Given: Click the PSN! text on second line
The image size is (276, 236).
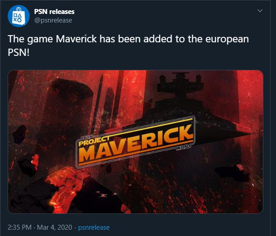Looking at the screenshot, I should [x=18, y=52].
